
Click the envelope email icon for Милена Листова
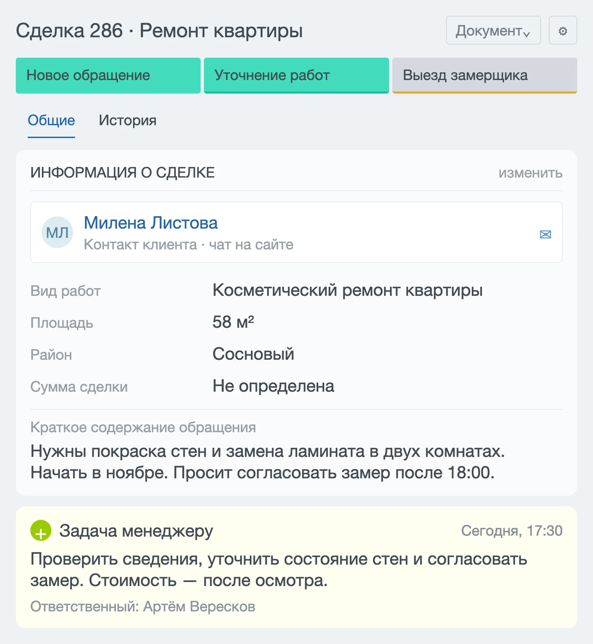pyautogui.click(x=545, y=235)
